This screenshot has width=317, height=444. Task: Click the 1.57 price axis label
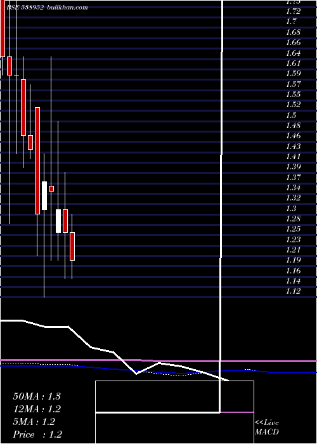coord(293,84)
